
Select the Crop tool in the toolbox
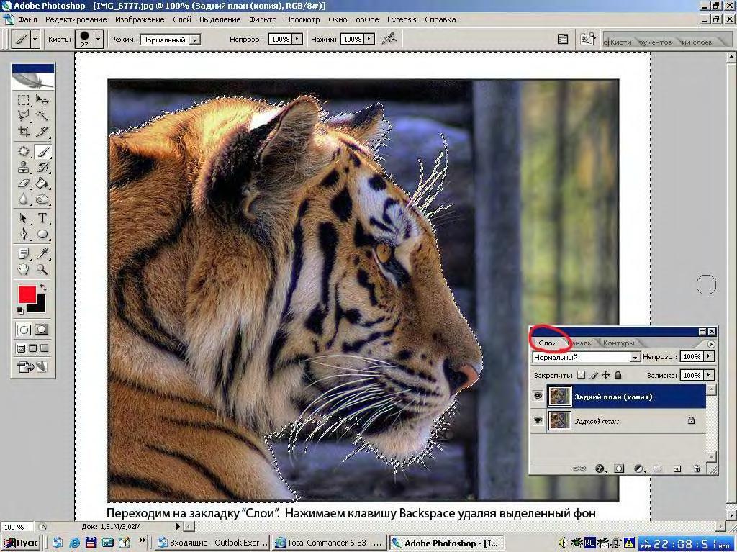23,131
